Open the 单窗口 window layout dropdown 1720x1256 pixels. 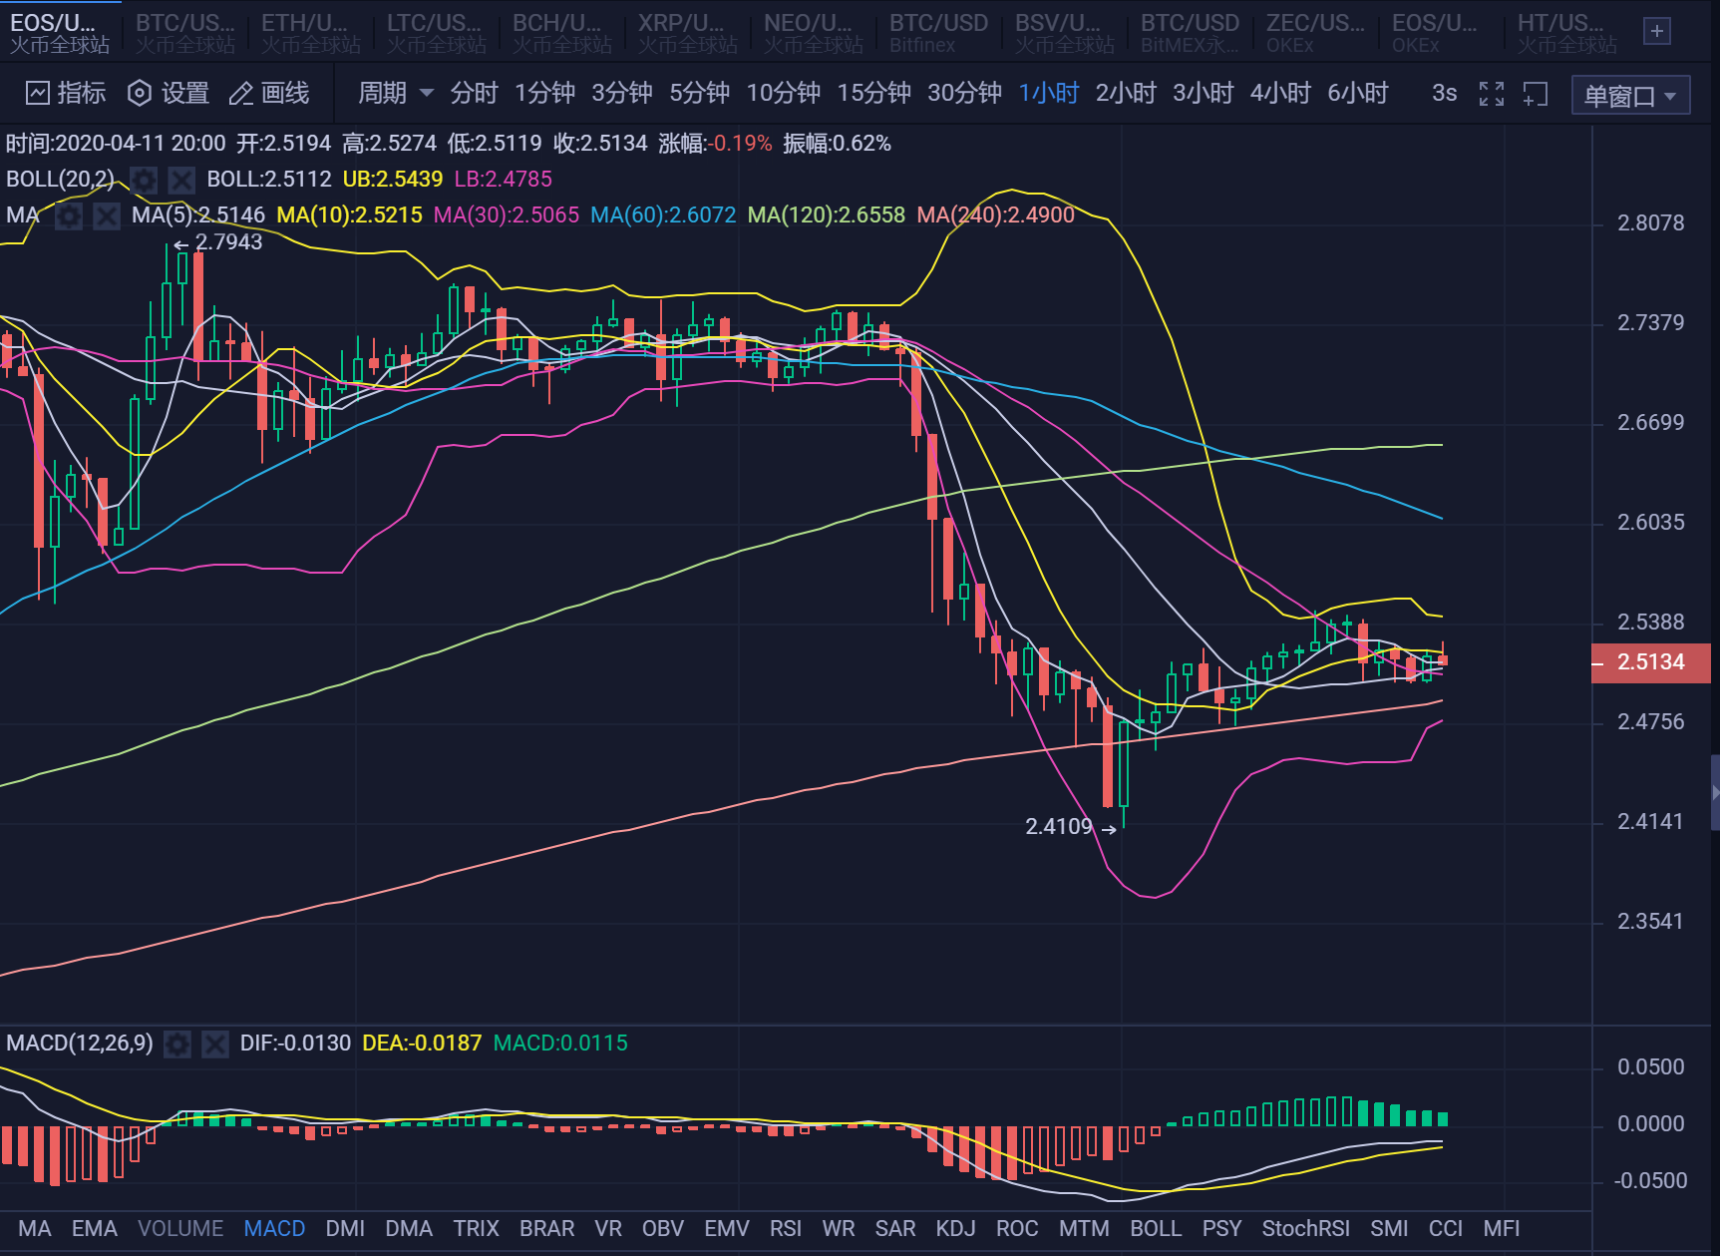(1629, 96)
